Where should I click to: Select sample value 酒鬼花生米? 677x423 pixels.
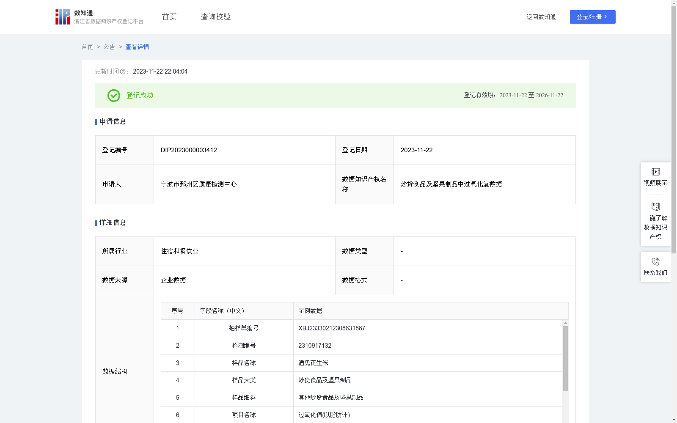pyautogui.click(x=313, y=363)
